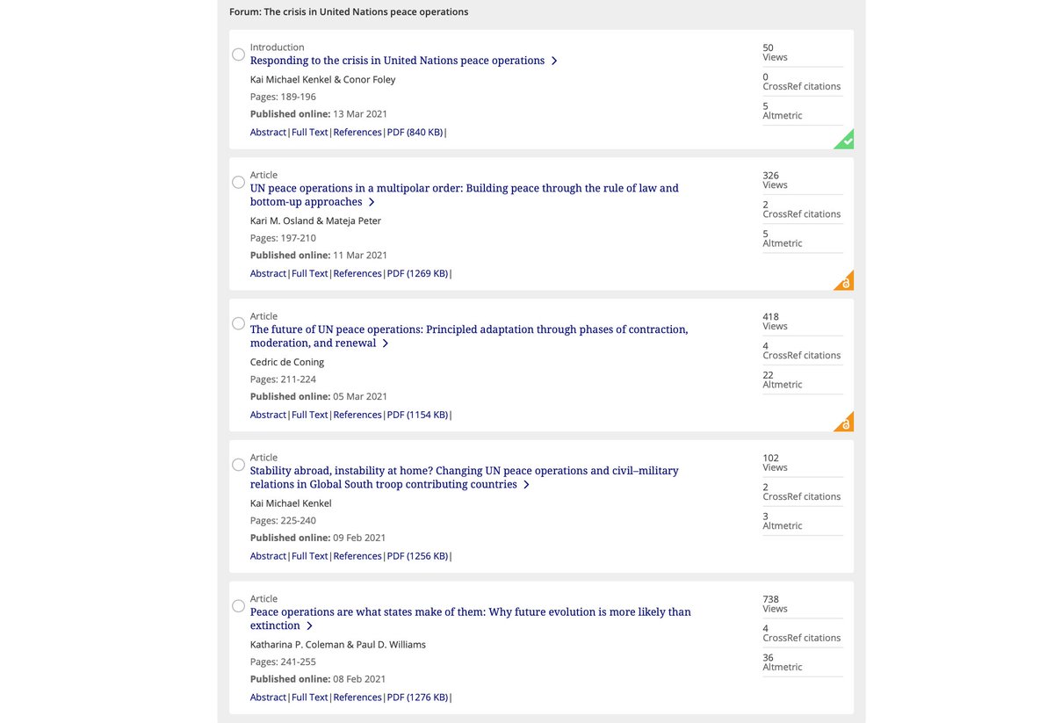
Task: Click orange open access badge on Osland & Peter card
Action: click(x=845, y=282)
